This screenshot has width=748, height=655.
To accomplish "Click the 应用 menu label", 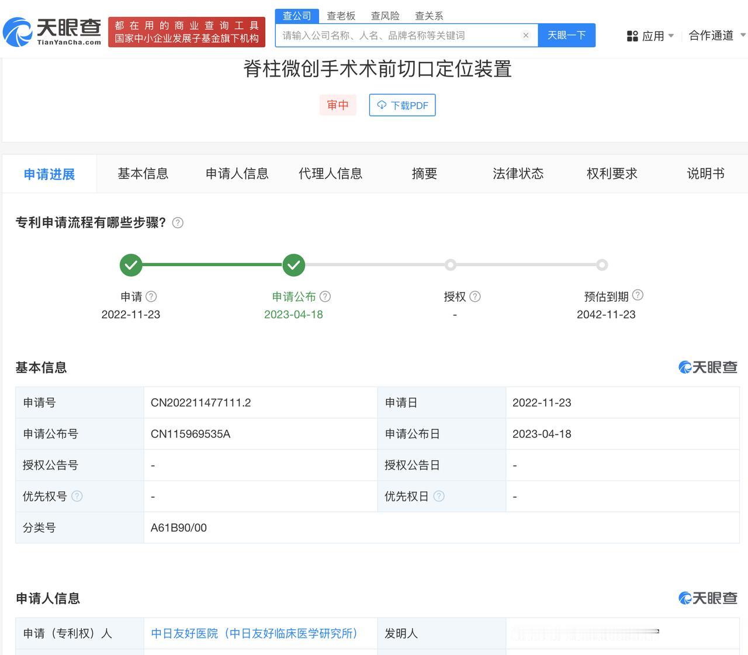I will click(653, 36).
